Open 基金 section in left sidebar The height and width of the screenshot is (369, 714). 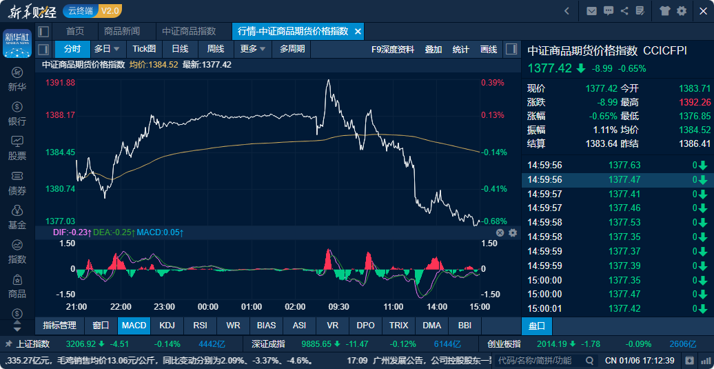[x=17, y=217]
